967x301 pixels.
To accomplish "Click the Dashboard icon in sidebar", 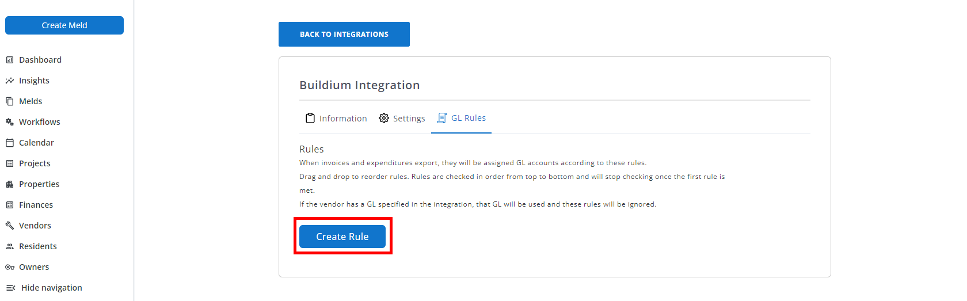I will 10,60.
